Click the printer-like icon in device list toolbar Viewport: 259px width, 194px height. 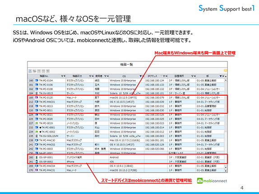click(34, 71)
